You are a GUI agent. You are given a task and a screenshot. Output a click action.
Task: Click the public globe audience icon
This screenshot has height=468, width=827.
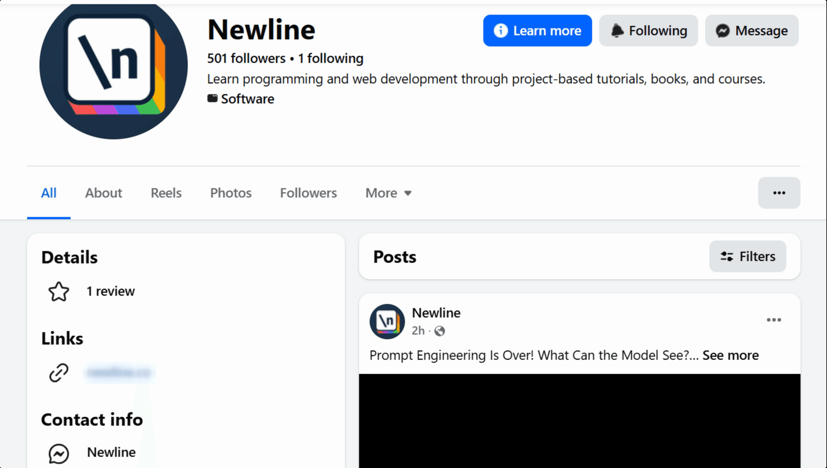tap(440, 331)
